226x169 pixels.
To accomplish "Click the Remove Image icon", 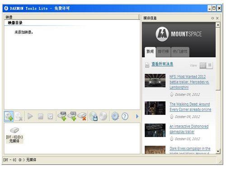I will (x=19, y=116).
